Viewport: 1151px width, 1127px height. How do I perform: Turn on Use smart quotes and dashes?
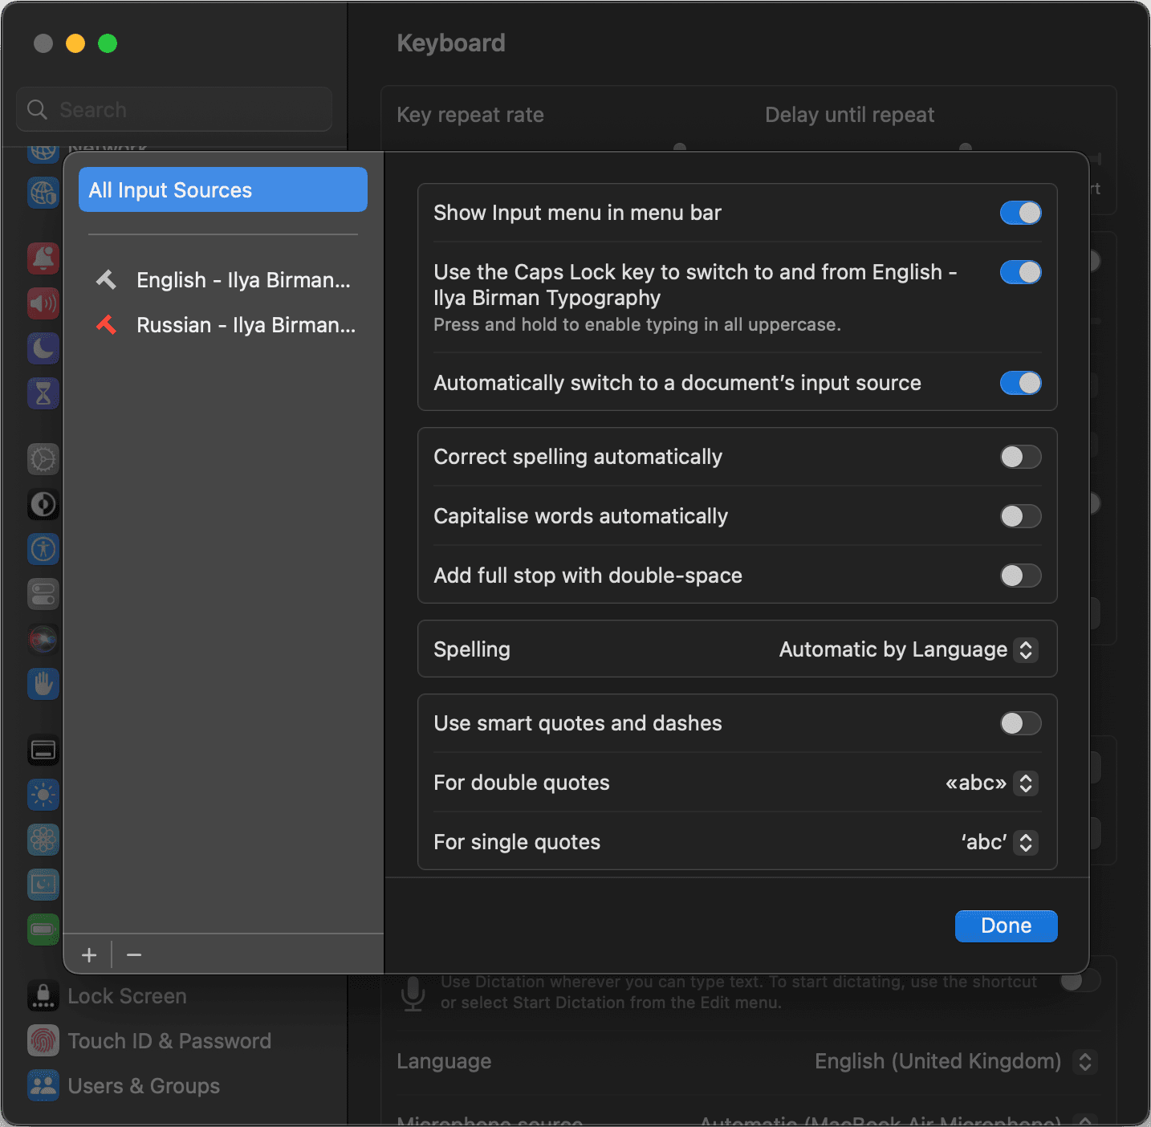pos(1020,723)
